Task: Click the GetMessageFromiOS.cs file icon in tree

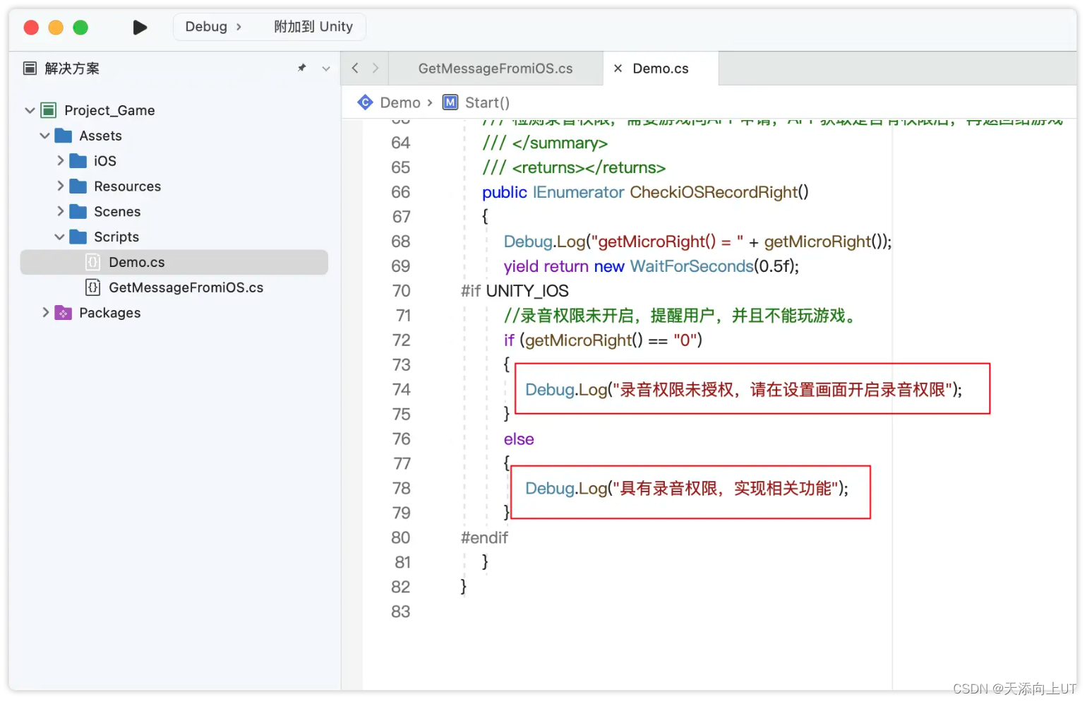Action: [x=93, y=287]
